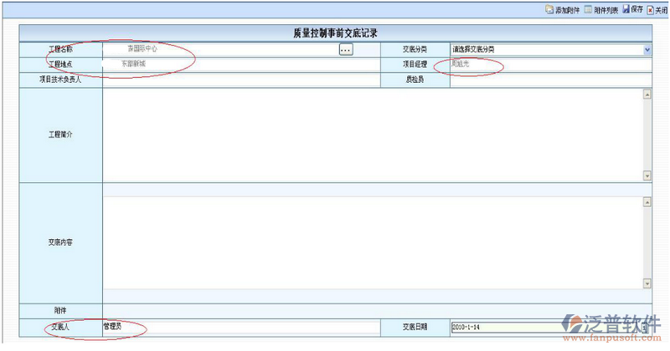Click the 工程地点 input field
Screen dimensions: 670x351
coord(241,64)
